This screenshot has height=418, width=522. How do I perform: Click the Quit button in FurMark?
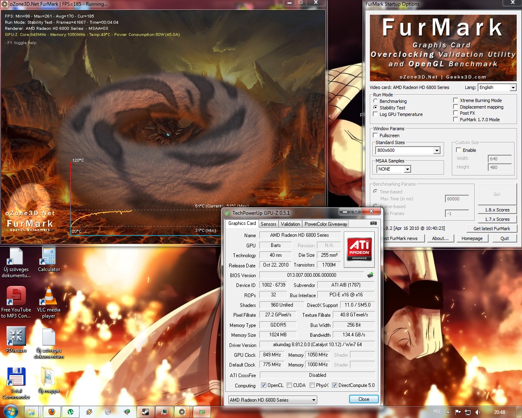[504, 238]
